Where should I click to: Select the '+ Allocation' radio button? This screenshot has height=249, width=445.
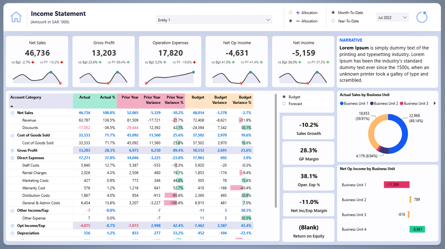coord(291,12)
